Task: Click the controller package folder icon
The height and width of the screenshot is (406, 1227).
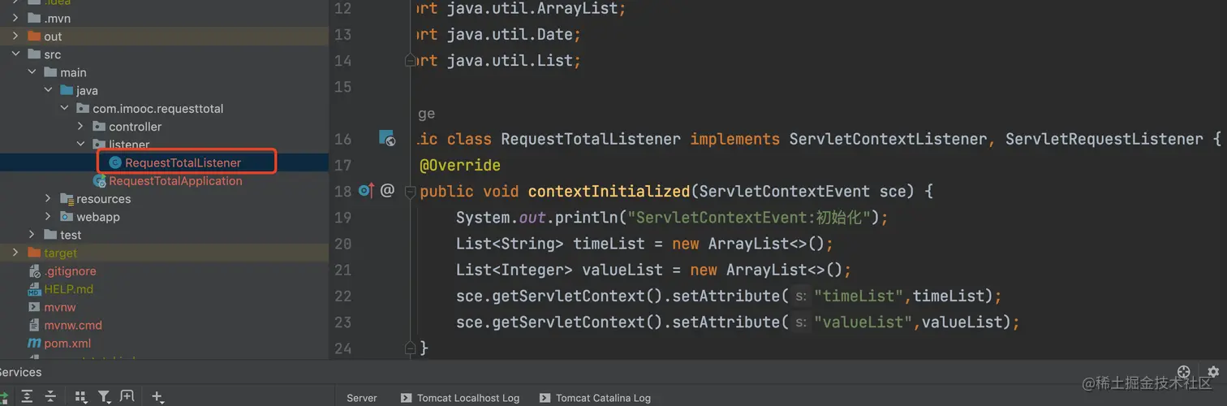Action: coord(99,127)
